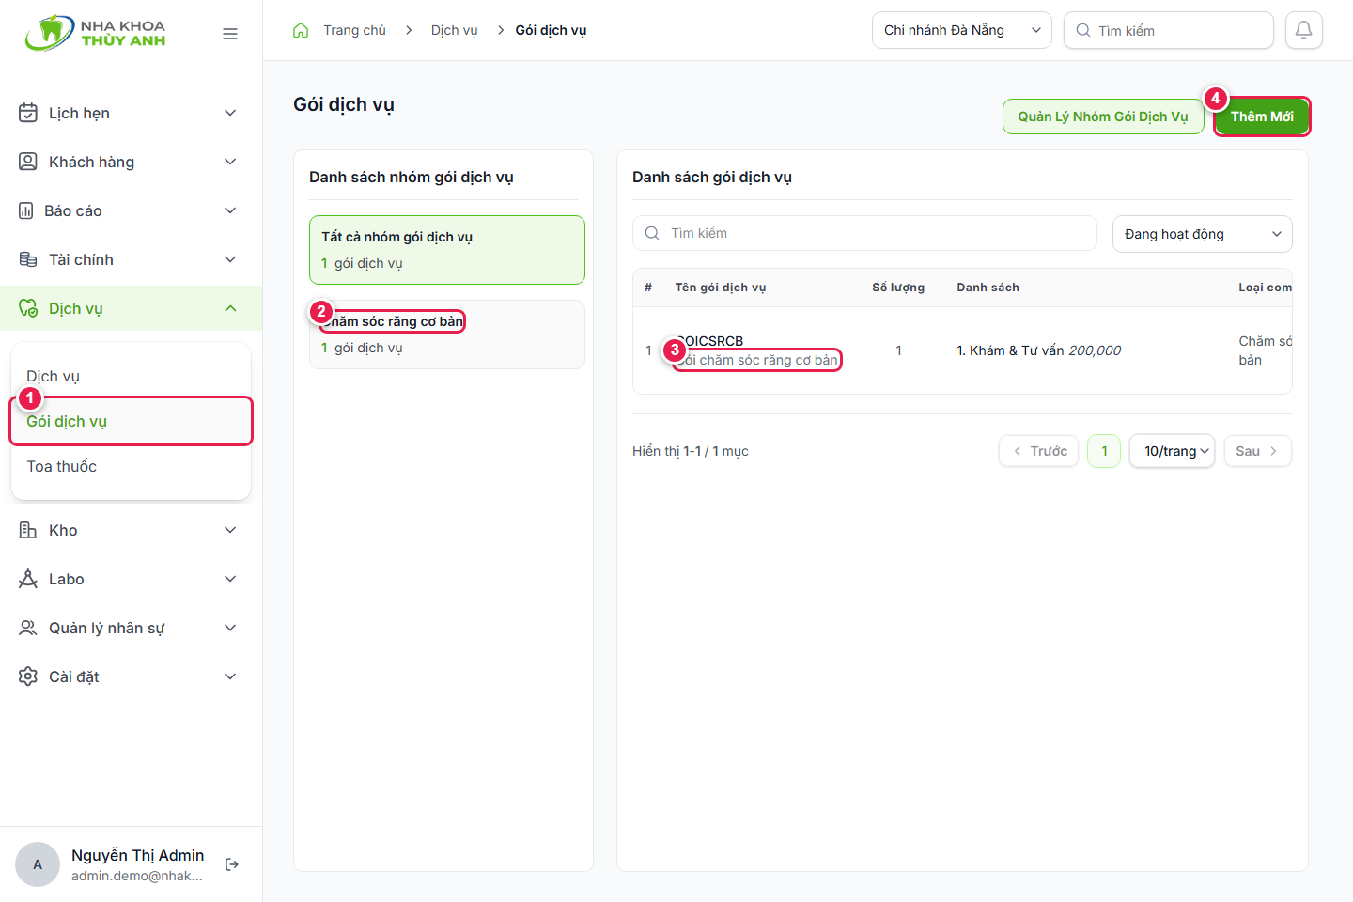Collapse the Dịch vụ menu chevron
This screenshot has width=1353, height=902.
point(230,308)
